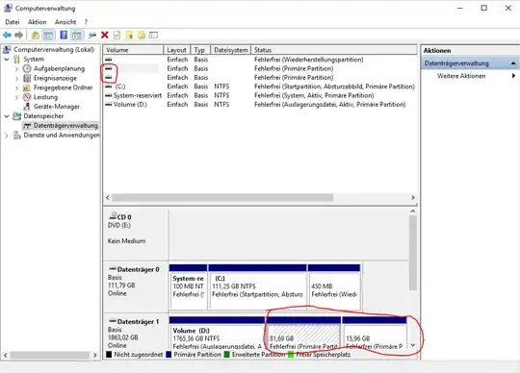The image size is (520, 373).
Task: Select the System-re 100 MB partition block
Action: click(188, 286)
